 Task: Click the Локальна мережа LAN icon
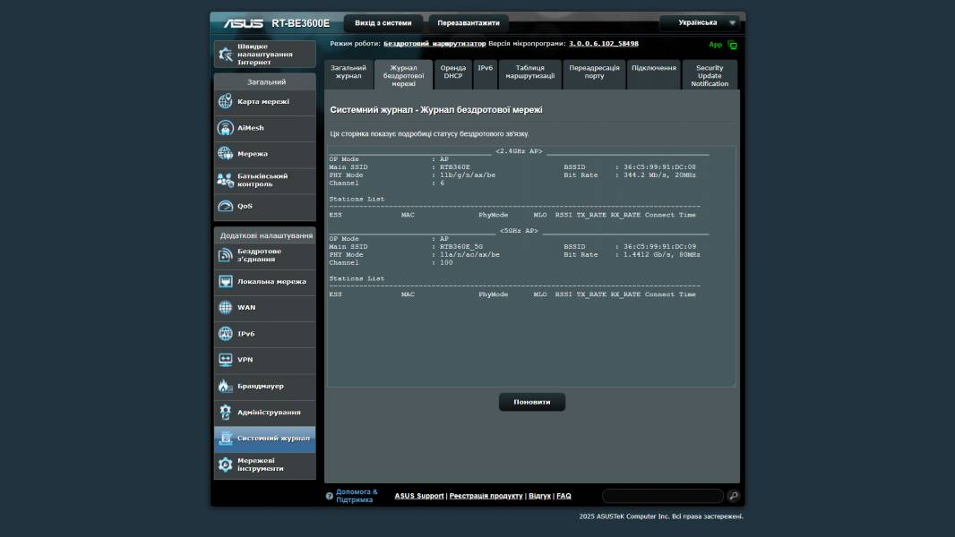click(x=226, y=282)
